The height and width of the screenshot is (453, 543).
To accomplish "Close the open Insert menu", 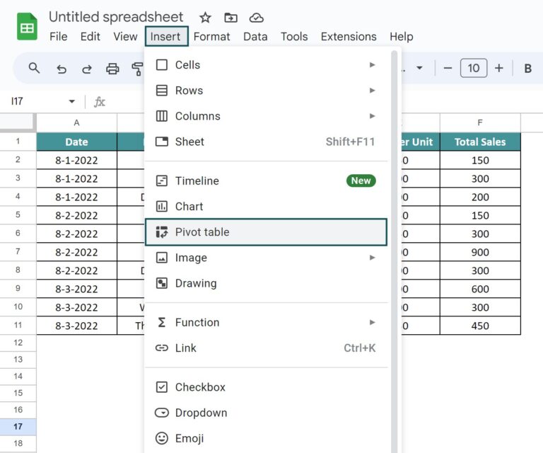I will click(167, 36).
